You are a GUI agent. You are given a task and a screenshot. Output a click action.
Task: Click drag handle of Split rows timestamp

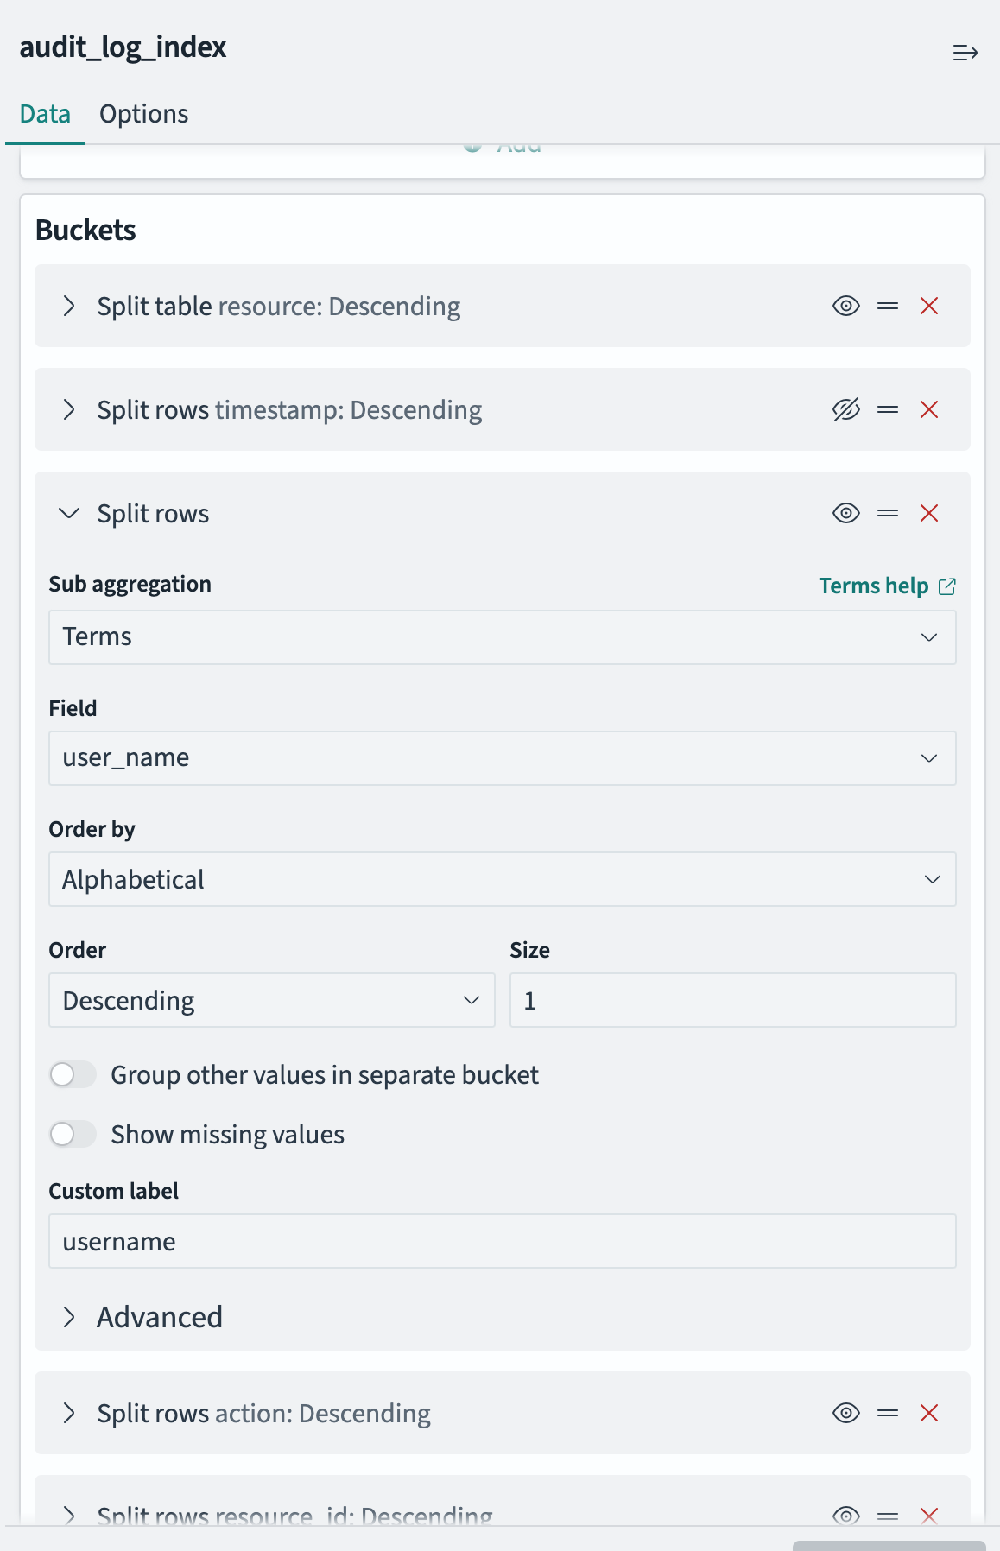888,409
